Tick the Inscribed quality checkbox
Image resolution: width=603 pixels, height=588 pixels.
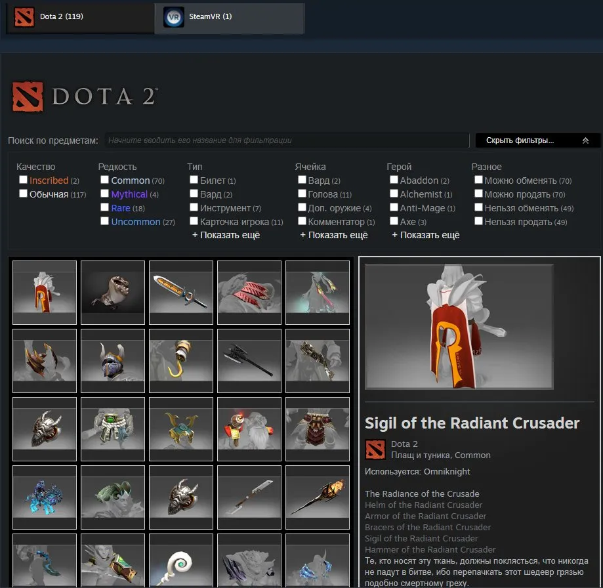[x=24, y=180]
